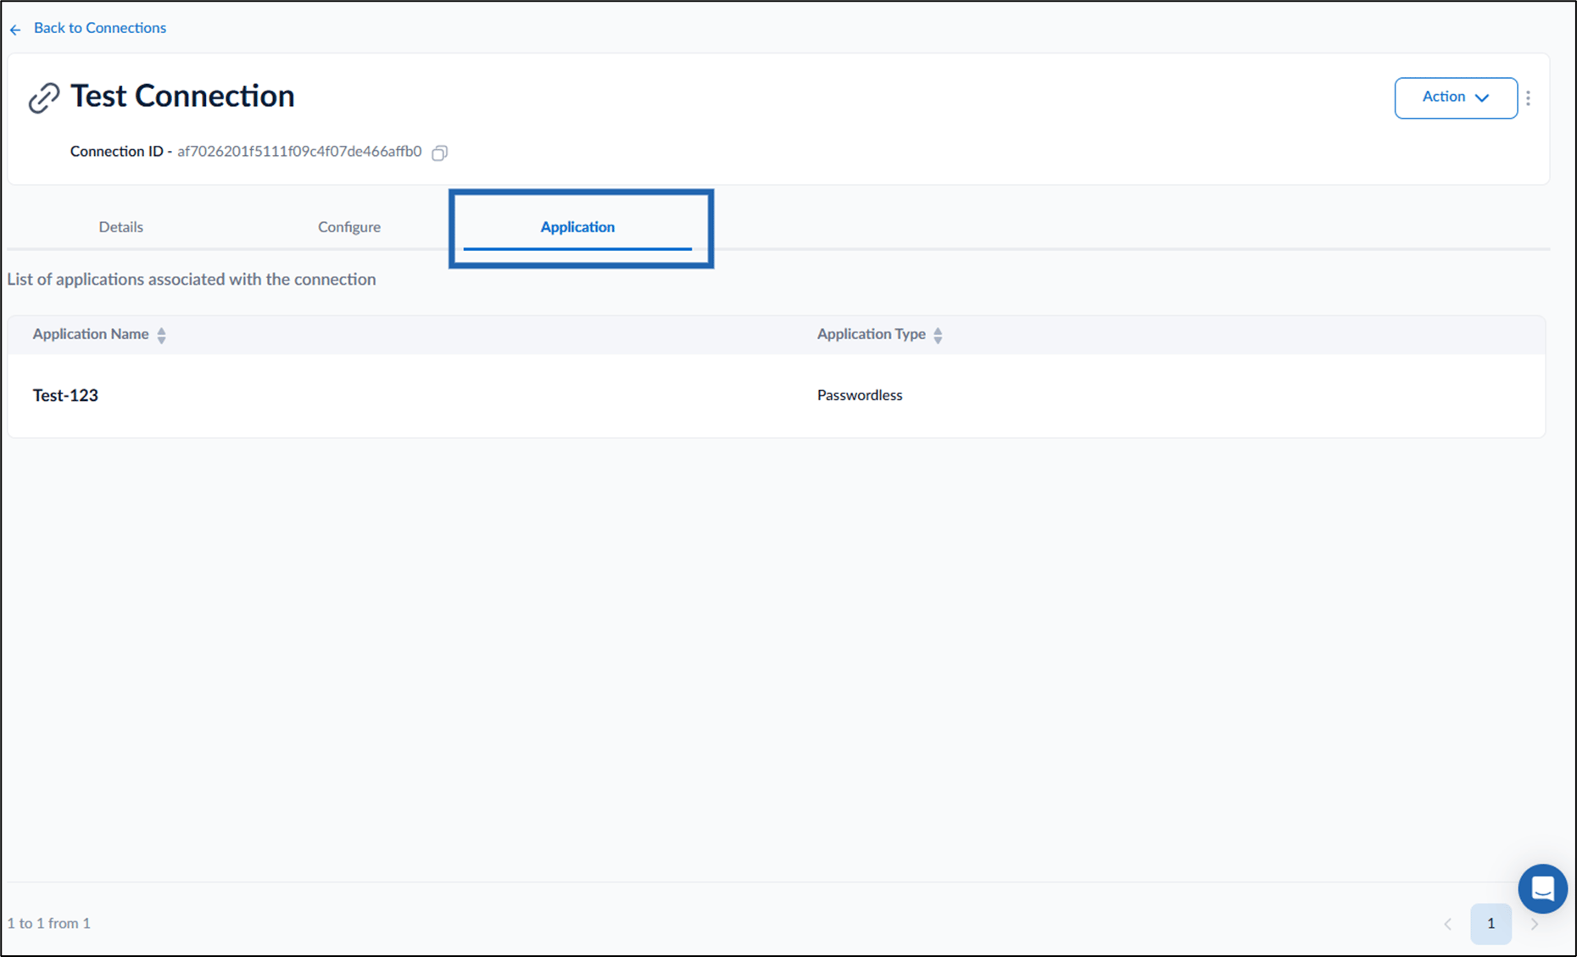Image resolution: width=1577 pixels, height=957 pixels.
Task: Select the Application tab
Action: [x=577, y=227]
